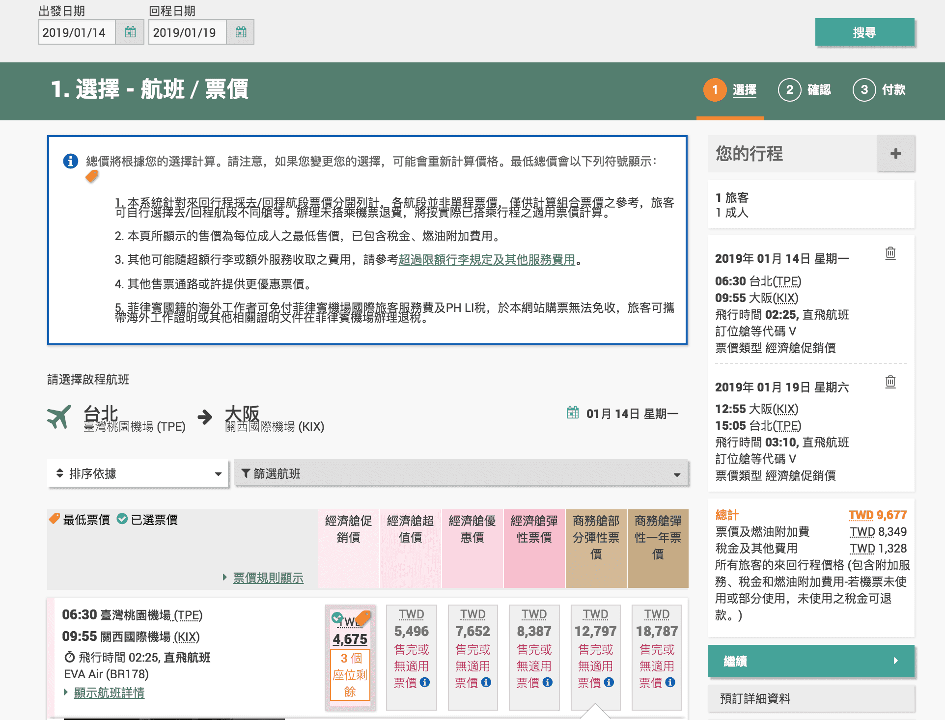
Task: Select step 2 確認 tab
Action: coord(805,90)
